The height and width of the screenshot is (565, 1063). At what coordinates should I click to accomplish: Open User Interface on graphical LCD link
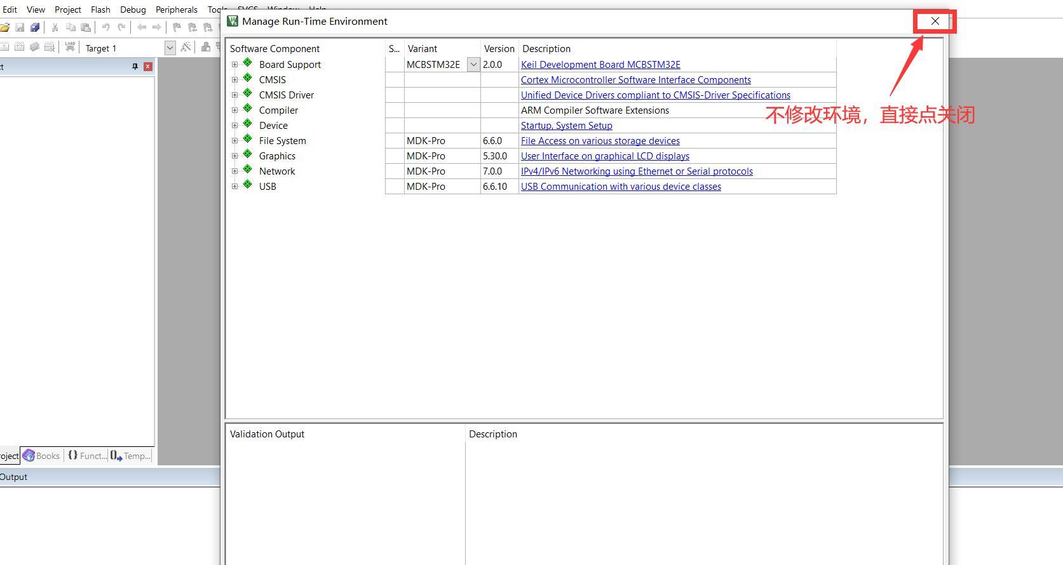pyautogui.click(x=605, y=156)
